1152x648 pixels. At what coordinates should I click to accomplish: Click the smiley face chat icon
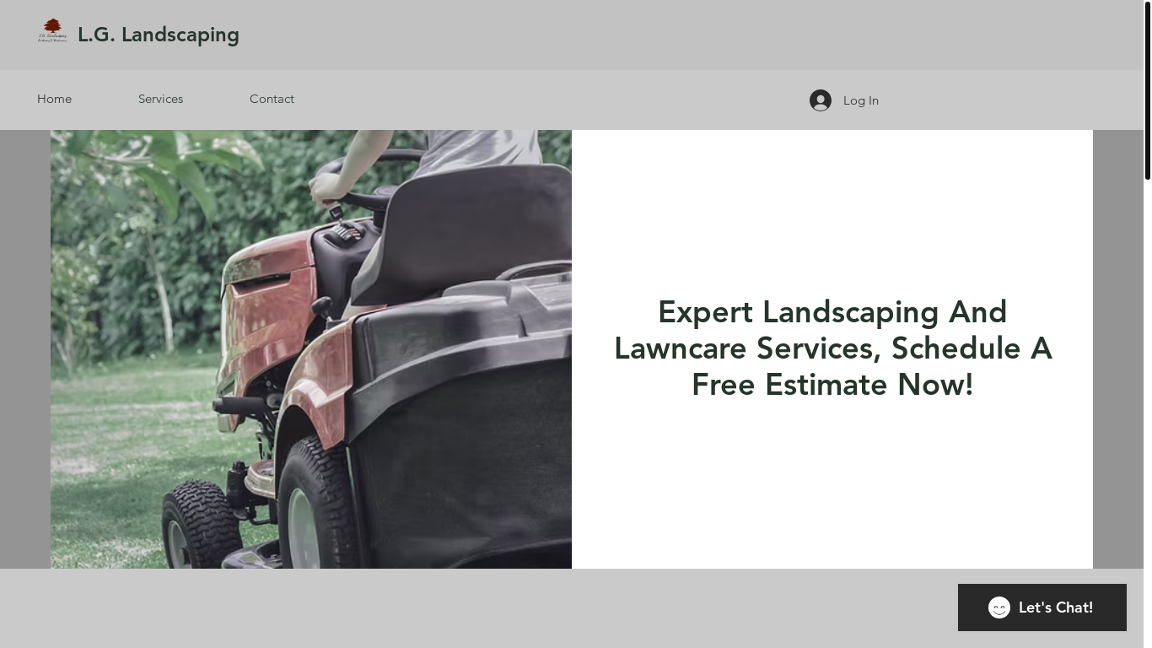[x=999, y=607]
